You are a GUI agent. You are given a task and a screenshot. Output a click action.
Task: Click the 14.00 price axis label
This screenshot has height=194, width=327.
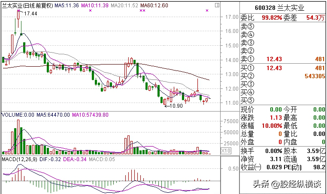tap(232, 60)
